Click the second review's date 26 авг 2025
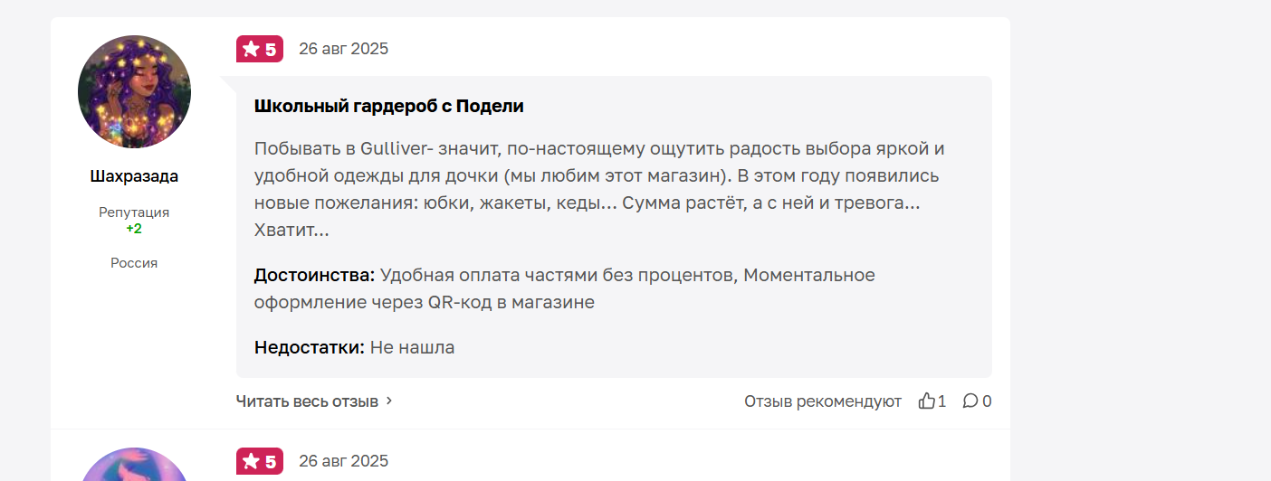This screenshot has height=481, width=1271. (344, 461)
